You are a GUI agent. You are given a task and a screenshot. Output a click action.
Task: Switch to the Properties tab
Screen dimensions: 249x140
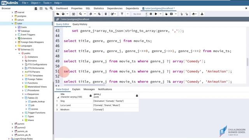(77, 9)
